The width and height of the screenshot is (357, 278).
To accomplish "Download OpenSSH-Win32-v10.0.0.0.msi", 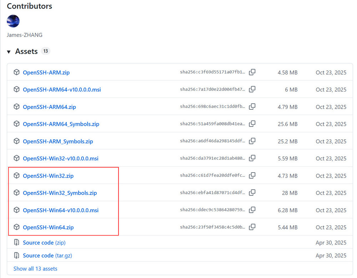I will [x=61, y=158].
